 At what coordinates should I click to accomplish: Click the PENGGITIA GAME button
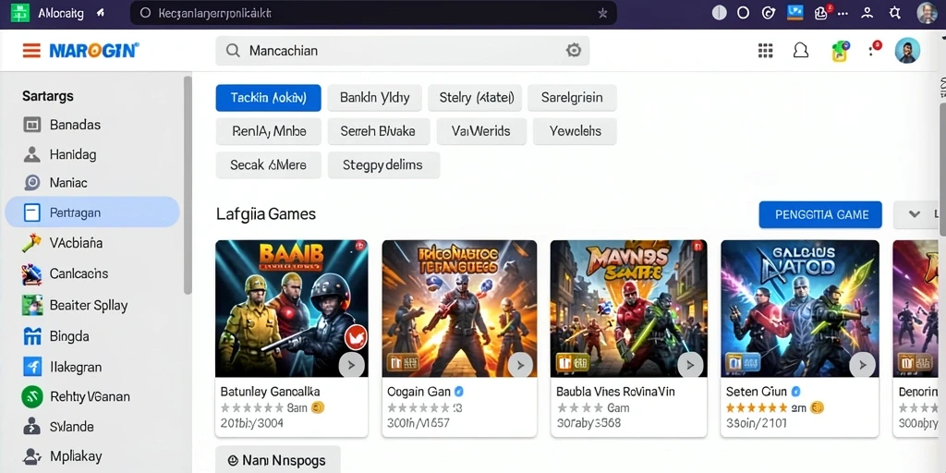pyautogui.click(x=820, y=214)
